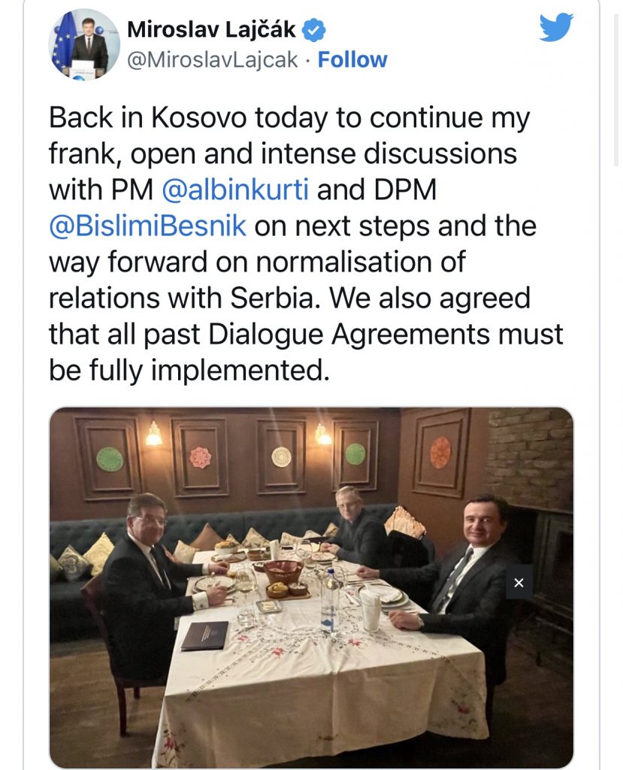The width and height of the screenshot is (623, 770).
Task: Click the scrollbar on the right edge
Action: [617, 83]
